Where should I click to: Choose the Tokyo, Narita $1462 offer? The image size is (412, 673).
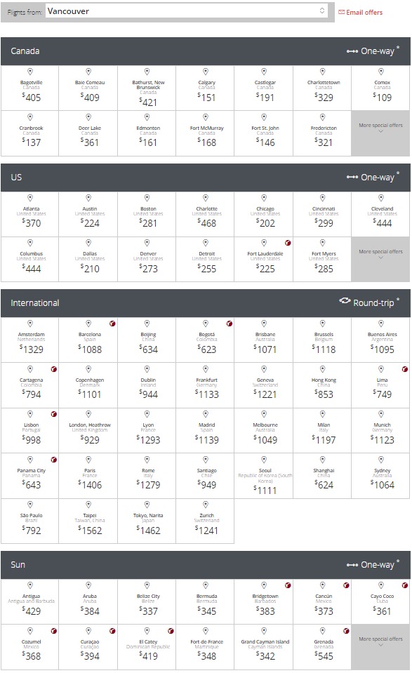click(x=147, y=521)
